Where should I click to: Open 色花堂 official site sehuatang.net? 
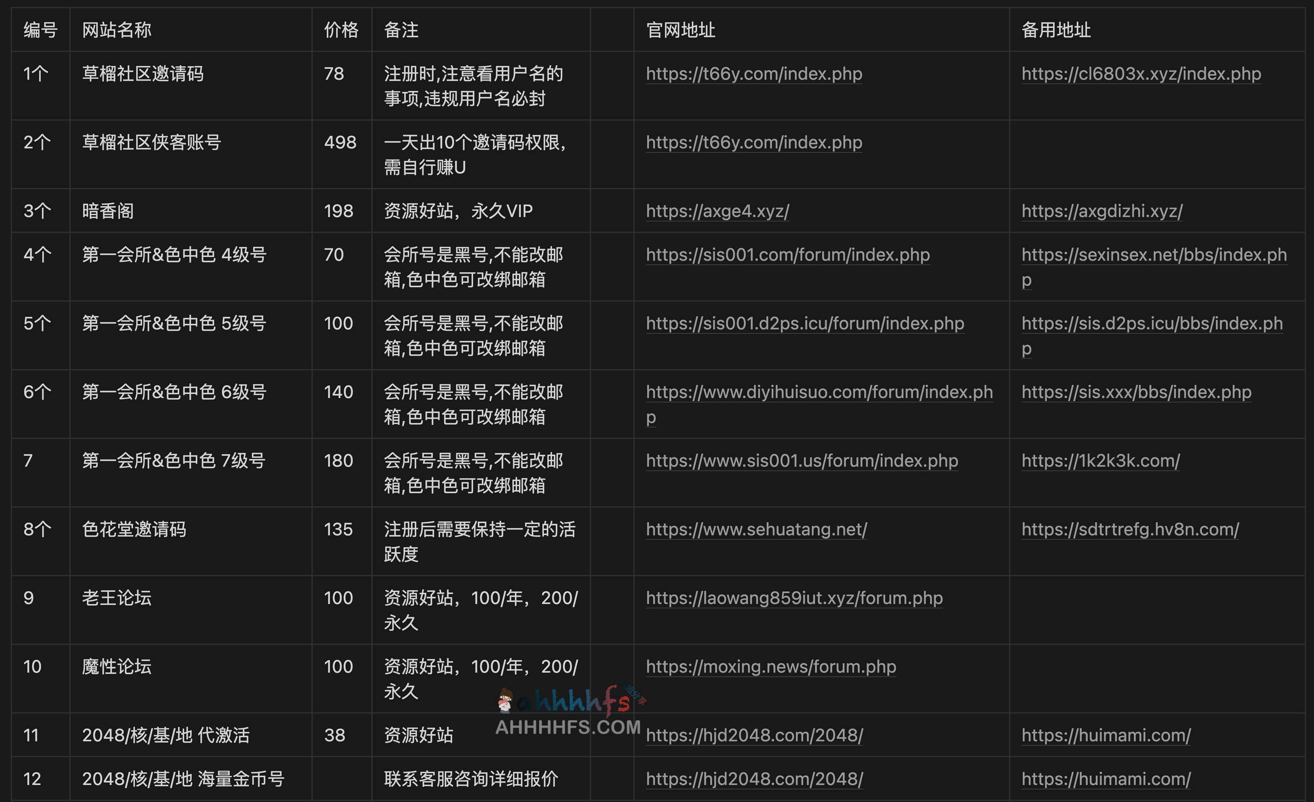click(756, 529)
